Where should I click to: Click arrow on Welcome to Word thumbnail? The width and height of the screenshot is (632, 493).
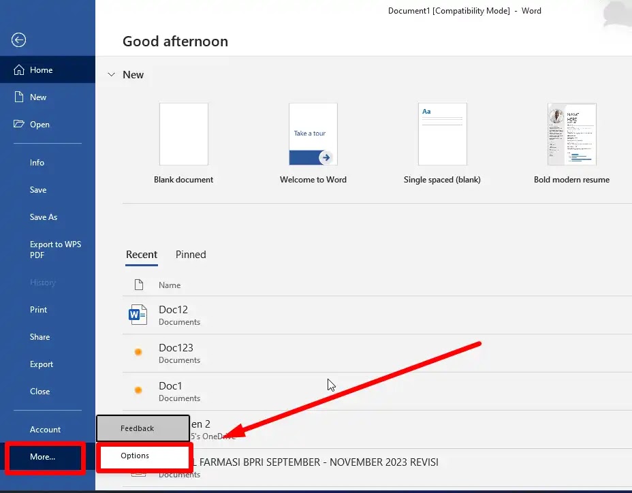point(326,157)
